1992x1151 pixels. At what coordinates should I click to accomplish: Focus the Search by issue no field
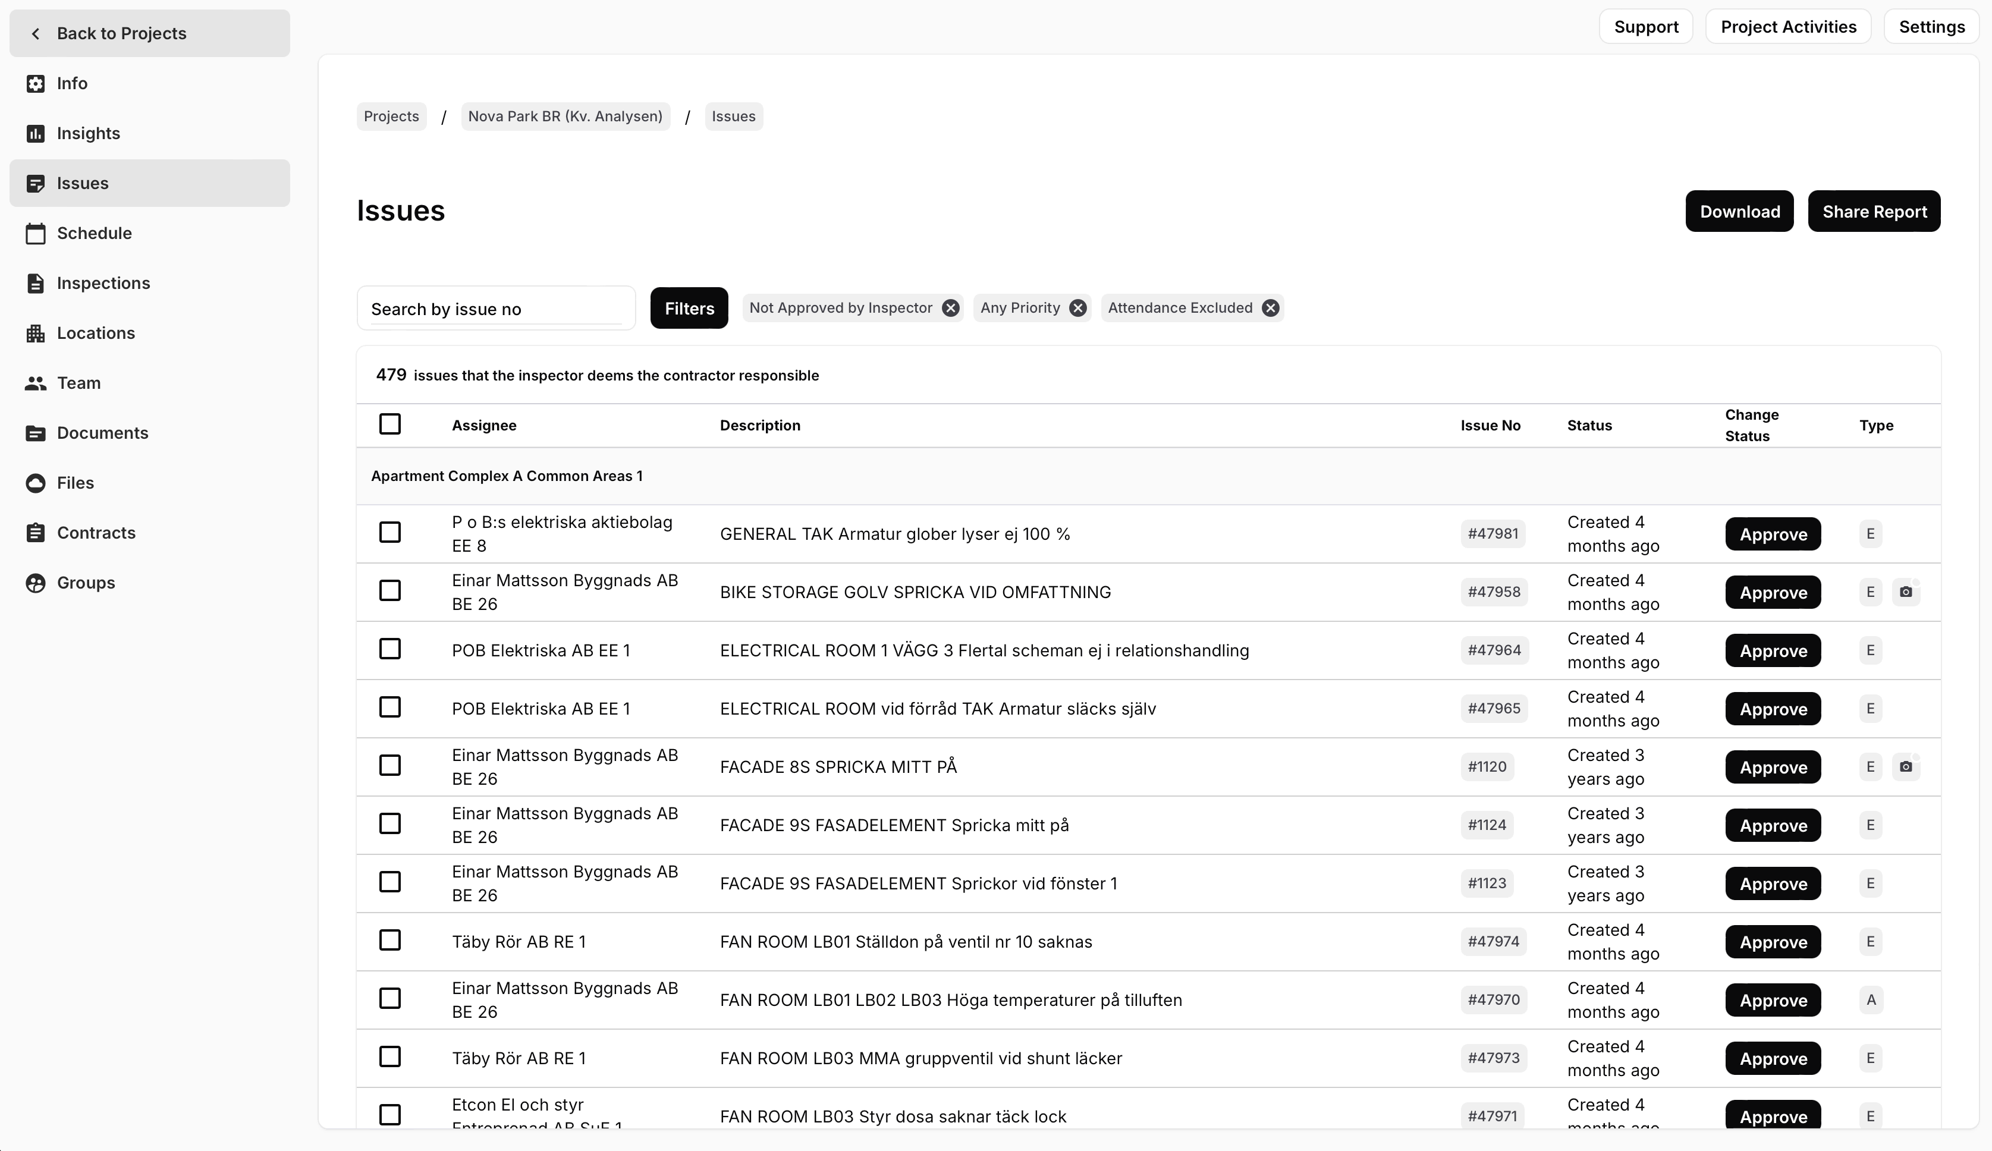coord(496,309)
